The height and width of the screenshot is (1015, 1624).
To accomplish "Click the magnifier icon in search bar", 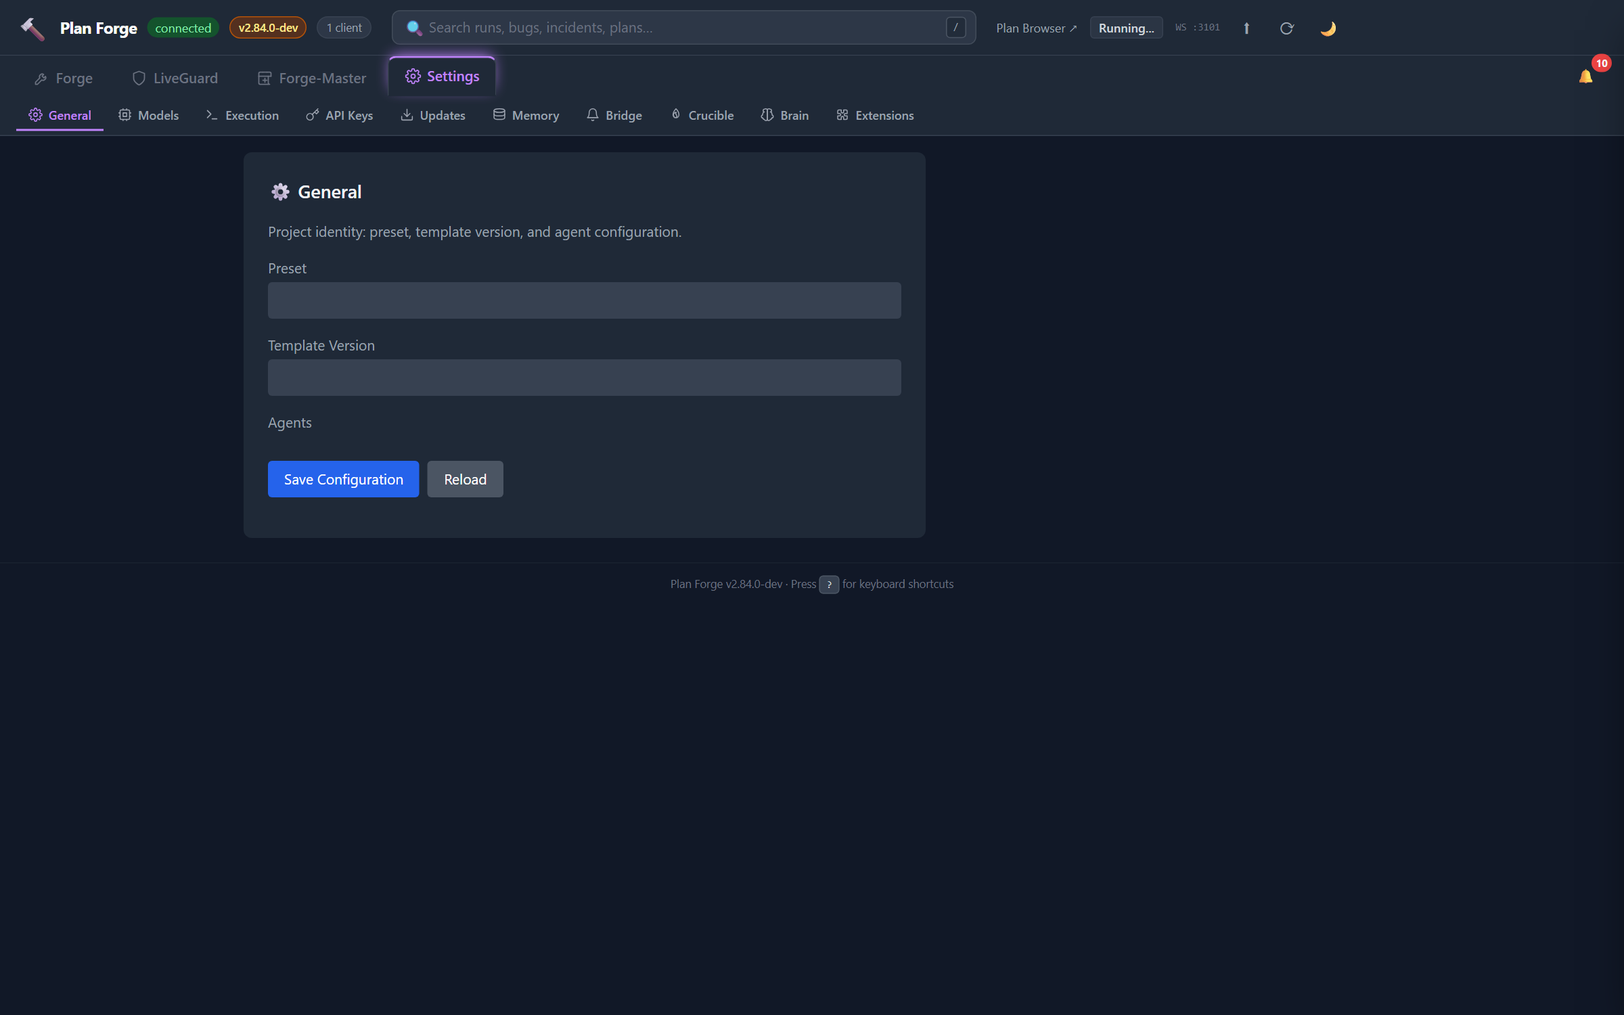I will click(414, 28).
